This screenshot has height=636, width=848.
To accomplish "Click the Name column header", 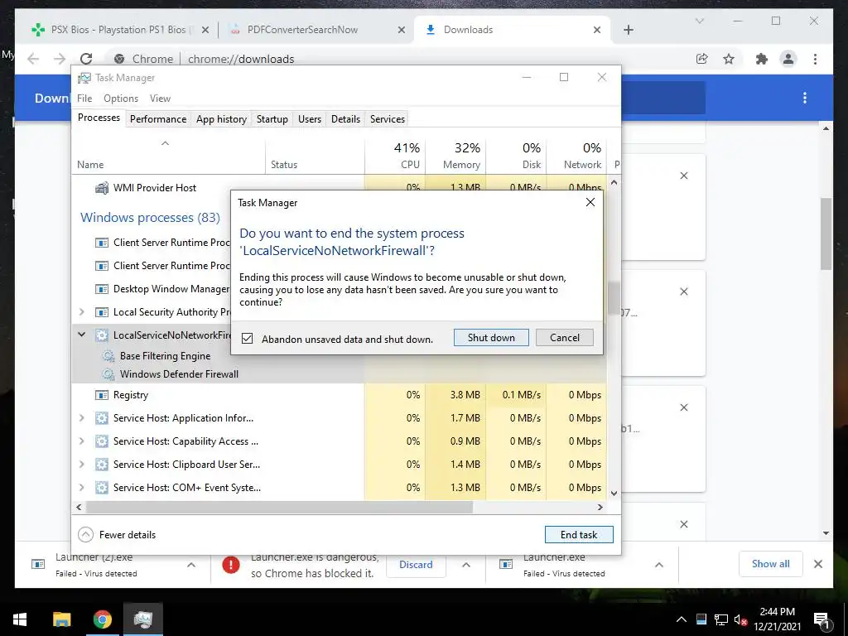I will tap(168, 156).
